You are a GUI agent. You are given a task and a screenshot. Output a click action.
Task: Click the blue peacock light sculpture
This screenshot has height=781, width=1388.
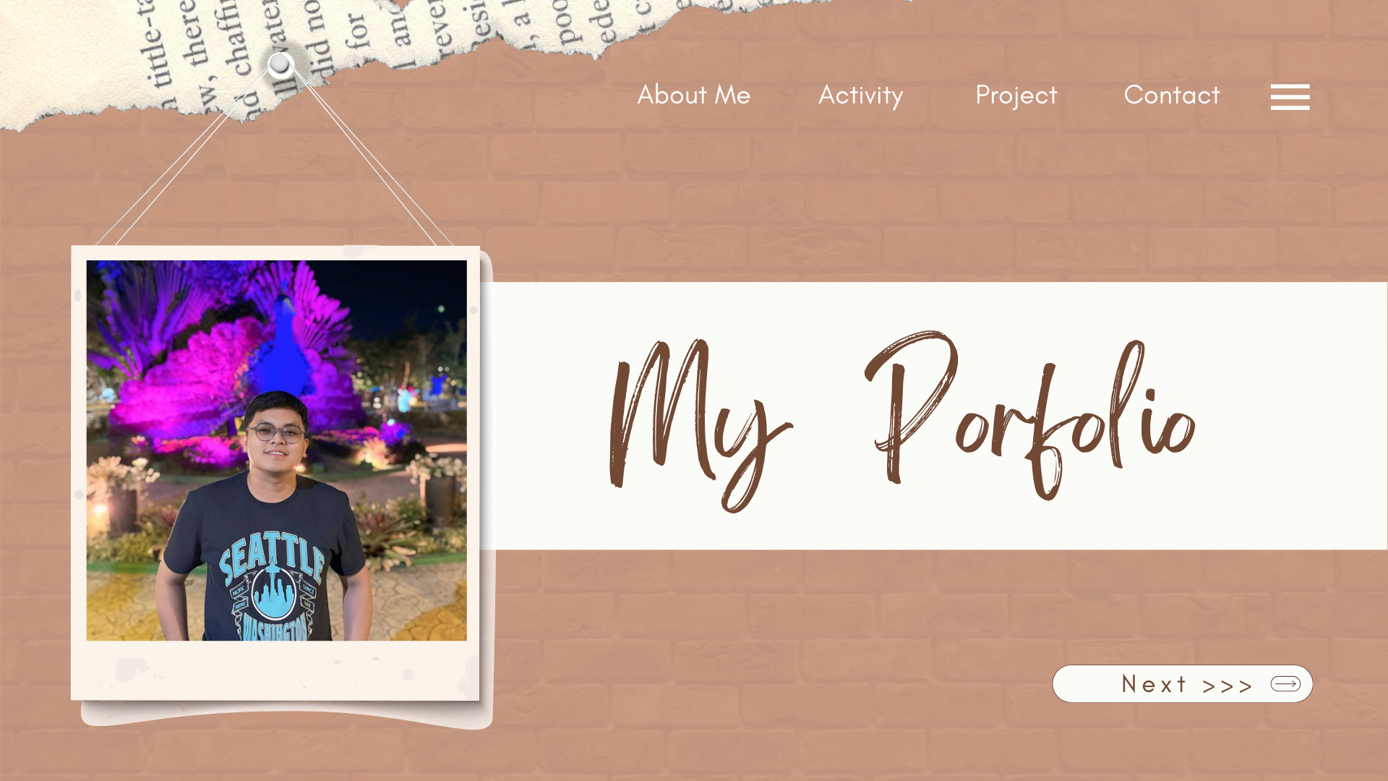click(x=289, y=347)
